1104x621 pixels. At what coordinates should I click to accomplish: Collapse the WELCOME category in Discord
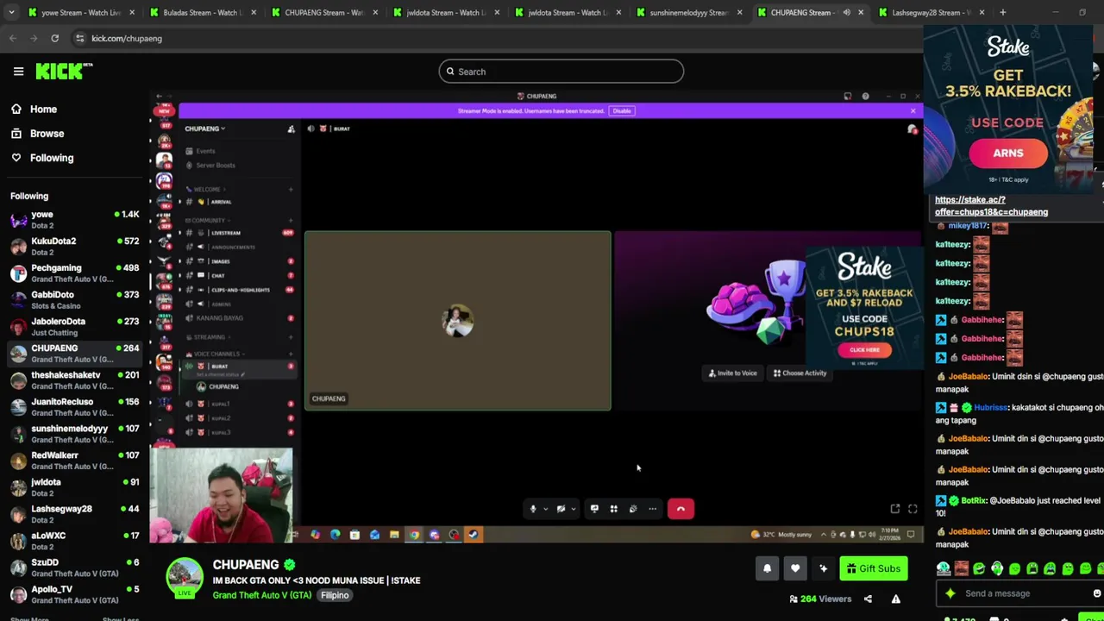[x=207, y=189]
